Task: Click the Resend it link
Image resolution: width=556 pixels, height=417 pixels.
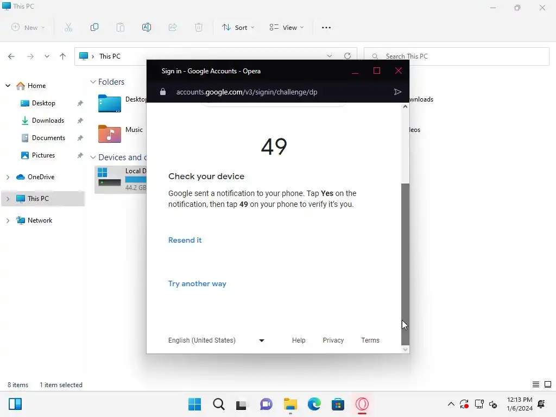Action: point(185,240)
